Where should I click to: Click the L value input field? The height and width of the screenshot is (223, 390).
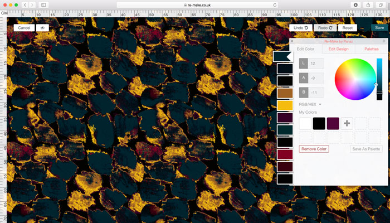(316, 64)
